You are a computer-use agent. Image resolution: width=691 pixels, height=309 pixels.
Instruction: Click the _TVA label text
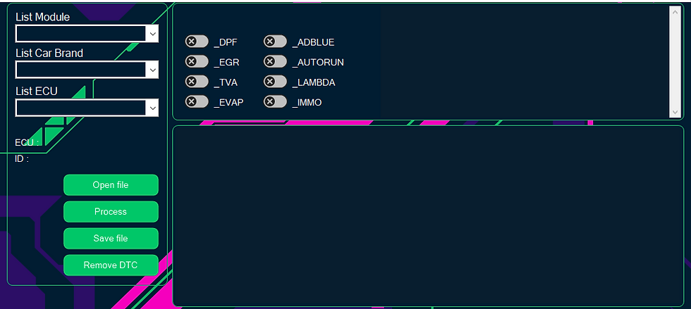tap(225, 83)
